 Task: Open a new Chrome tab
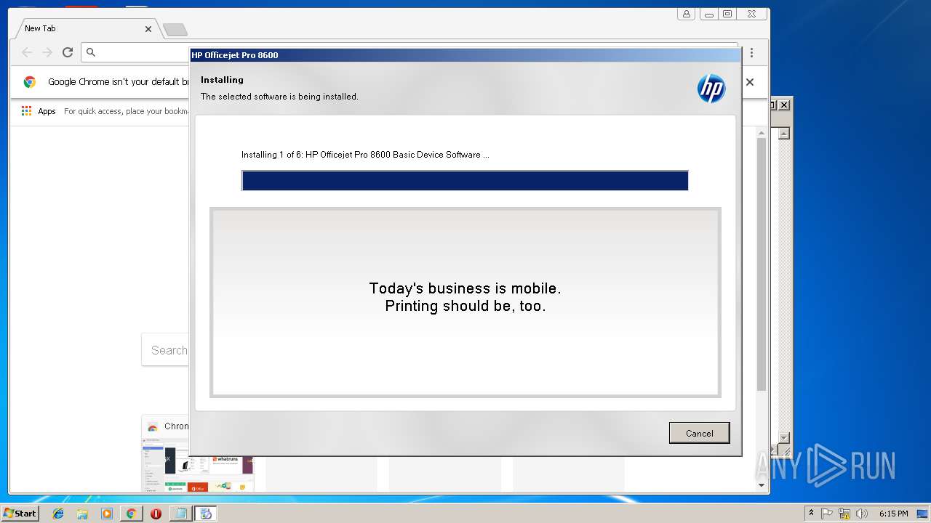[175, 29]
